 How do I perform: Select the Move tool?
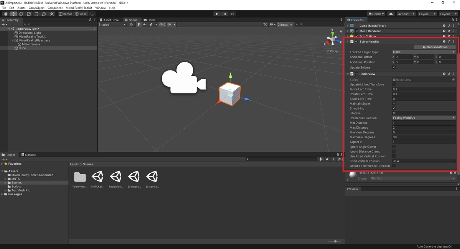point(13,14)
